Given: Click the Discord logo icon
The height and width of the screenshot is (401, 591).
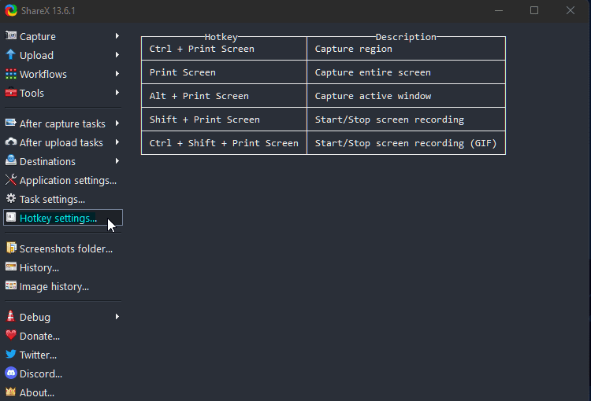Looking at the screenshot, I should tap(11, 373).
